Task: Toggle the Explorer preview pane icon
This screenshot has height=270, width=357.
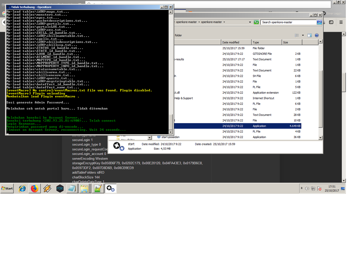Action: [310, 35]
